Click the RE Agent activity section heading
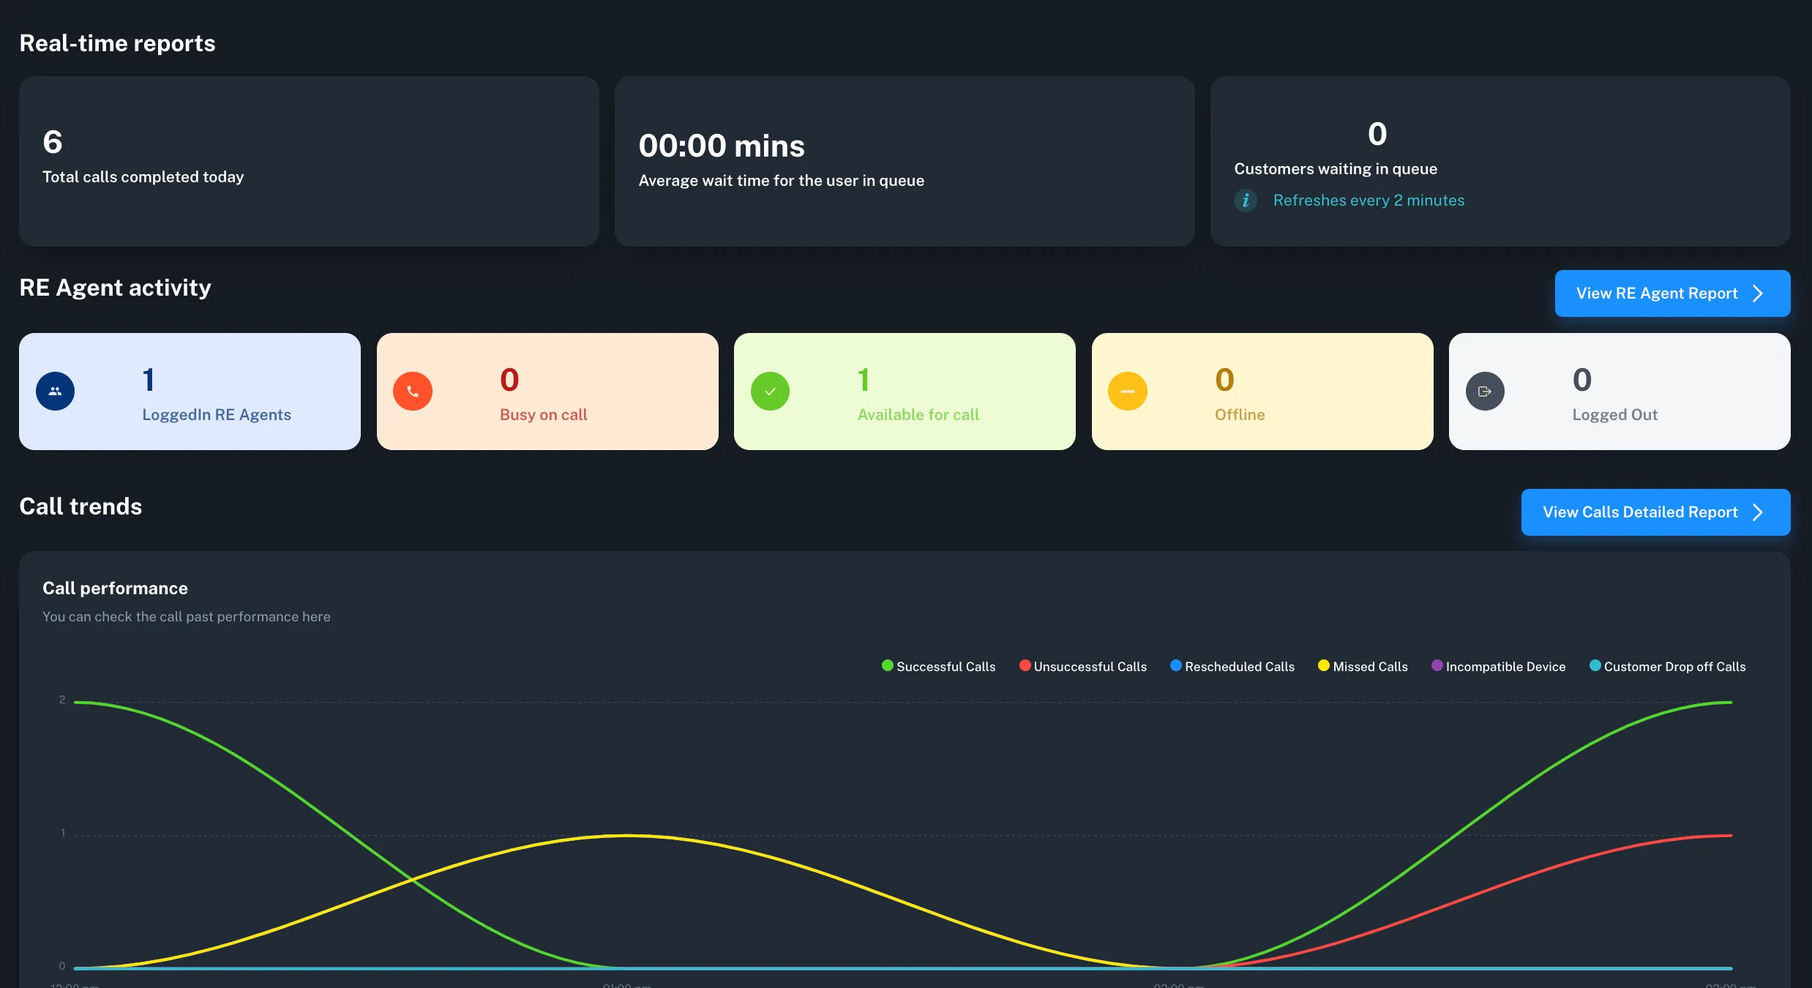1812x988 pixels. (x=115, y=288)
